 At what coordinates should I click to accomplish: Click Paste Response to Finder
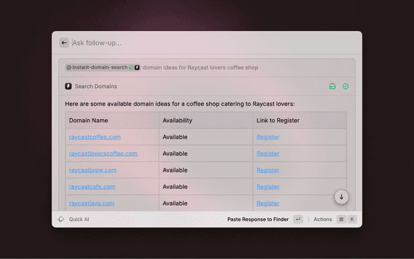coord(258,220)
